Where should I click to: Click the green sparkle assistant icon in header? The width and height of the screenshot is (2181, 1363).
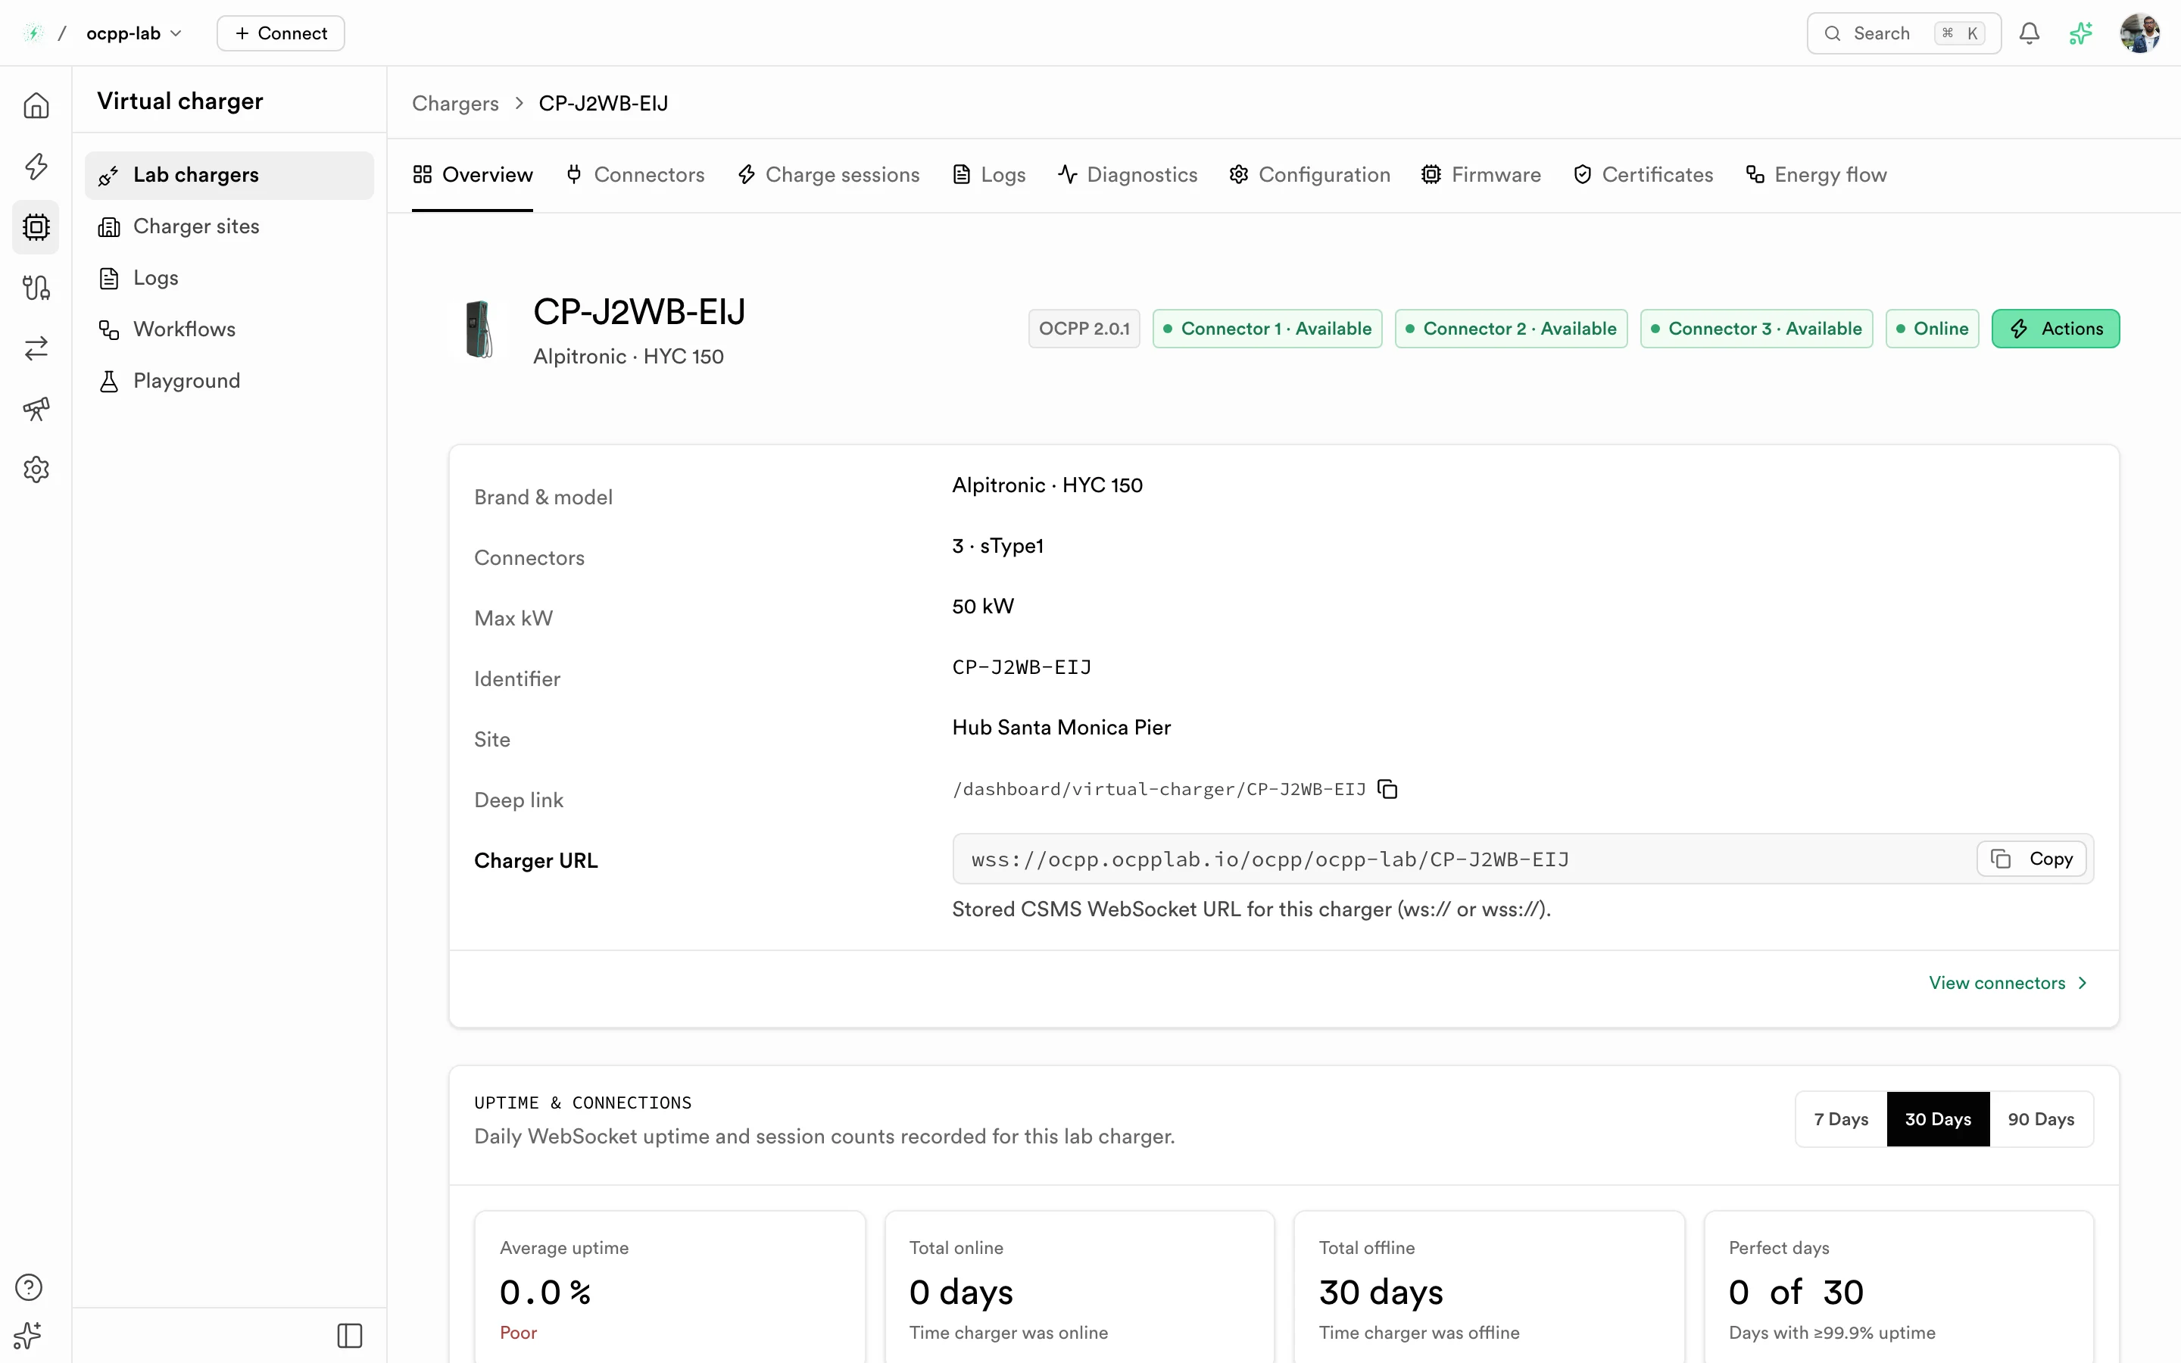pos(2081,33)
